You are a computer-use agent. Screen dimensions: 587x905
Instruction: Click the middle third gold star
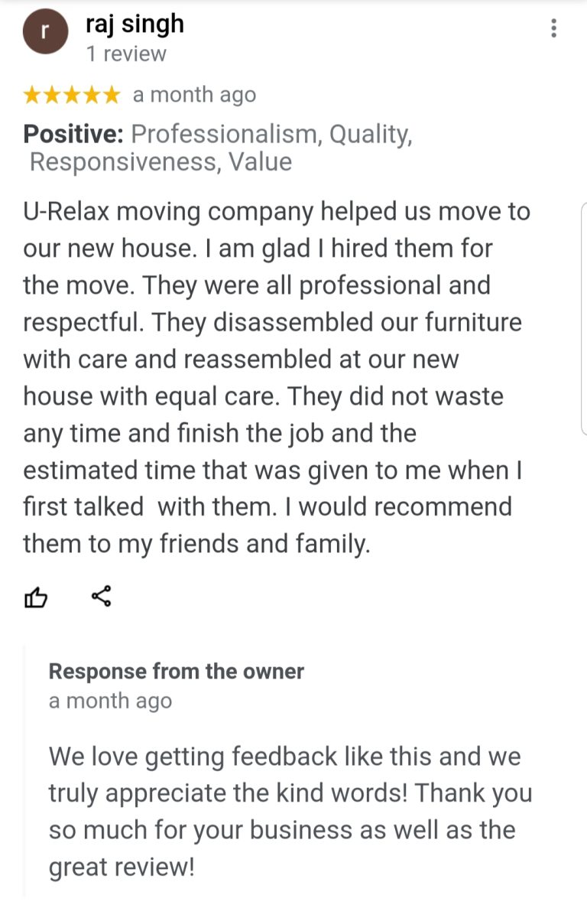pos(72,95)
